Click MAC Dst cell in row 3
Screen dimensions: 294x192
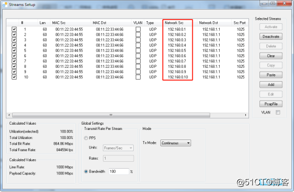[110, 40]
